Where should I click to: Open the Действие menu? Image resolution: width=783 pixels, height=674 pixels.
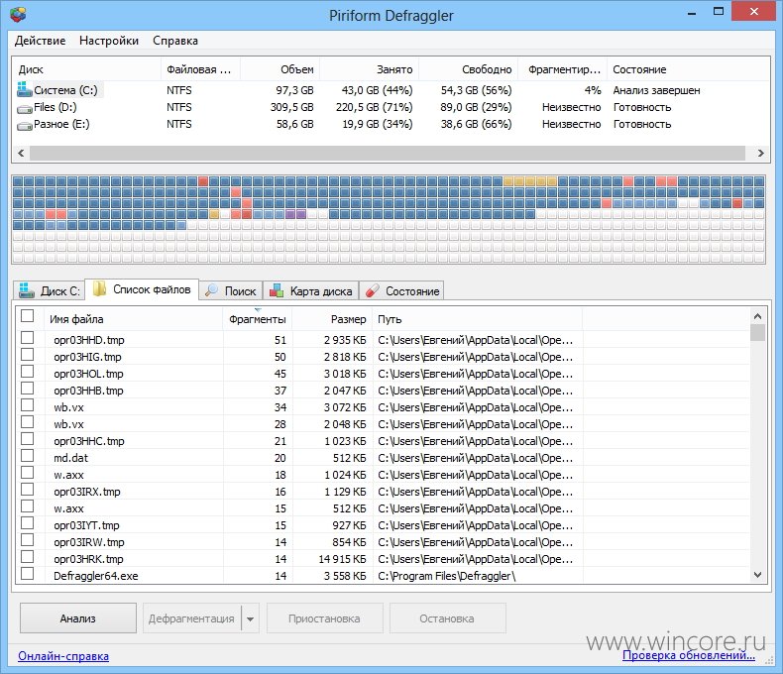pos(40,41)
